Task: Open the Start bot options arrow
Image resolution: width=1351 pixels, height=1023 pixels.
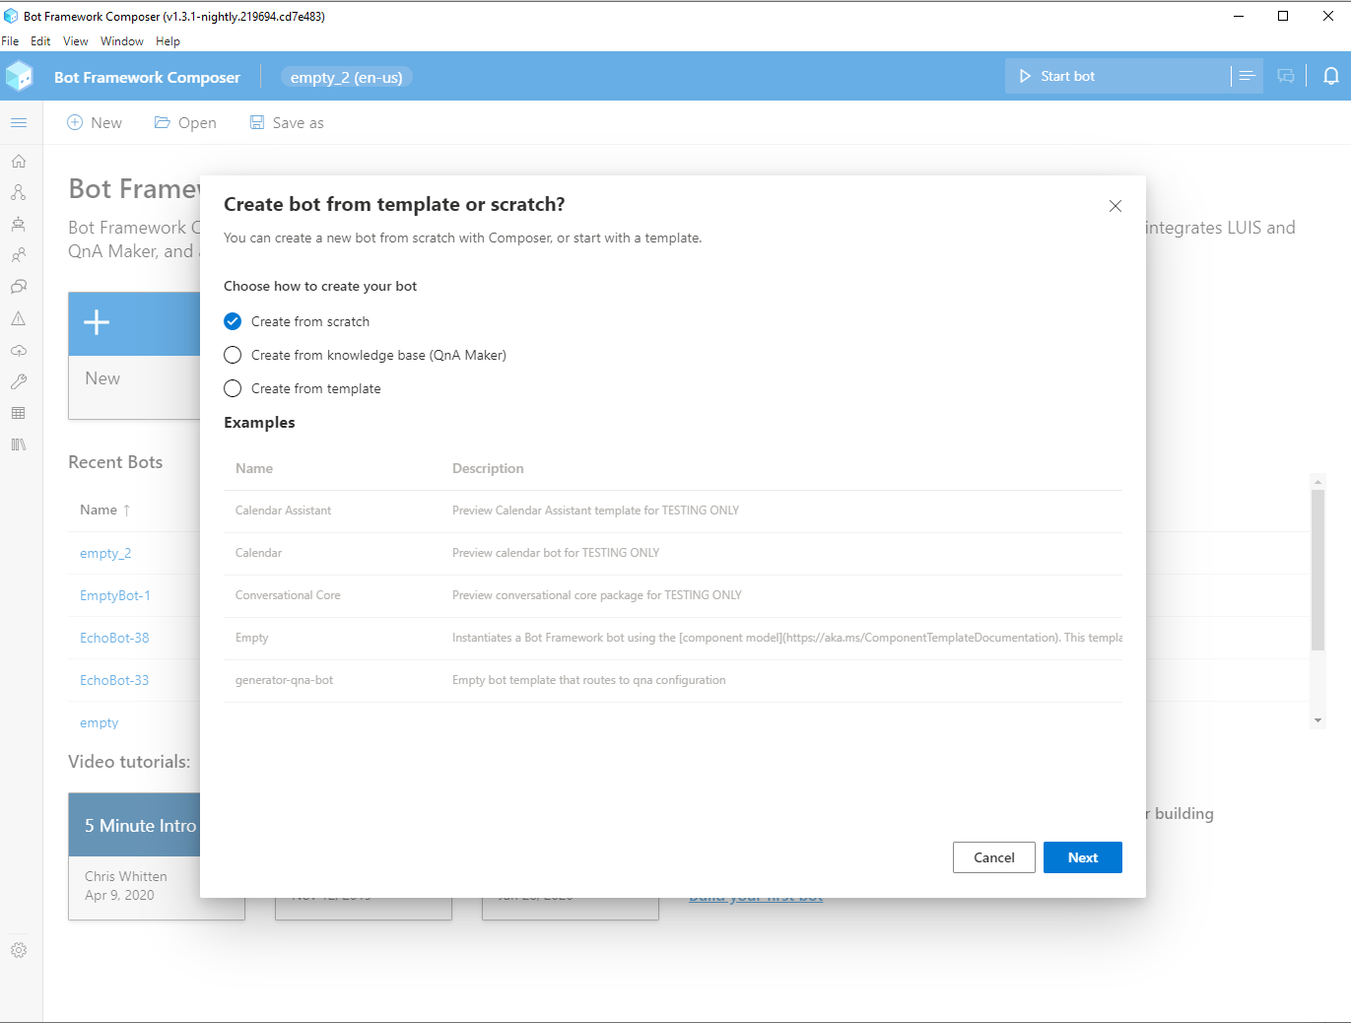Action: [1247, 76]
